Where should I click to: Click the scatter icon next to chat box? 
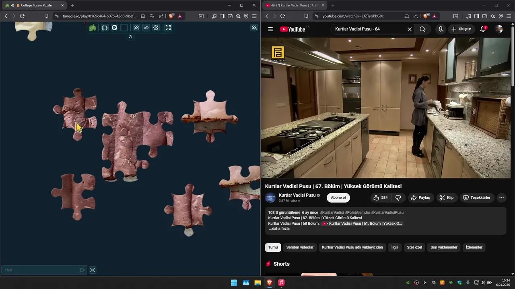(x=93, y=270)
